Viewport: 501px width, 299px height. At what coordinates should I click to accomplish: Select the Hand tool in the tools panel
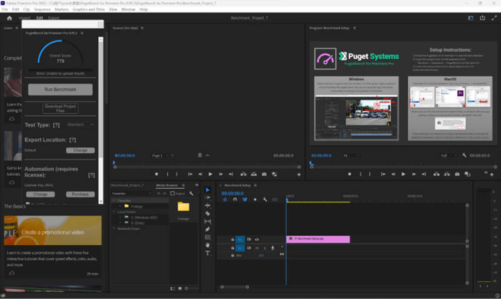pos(208,245)
